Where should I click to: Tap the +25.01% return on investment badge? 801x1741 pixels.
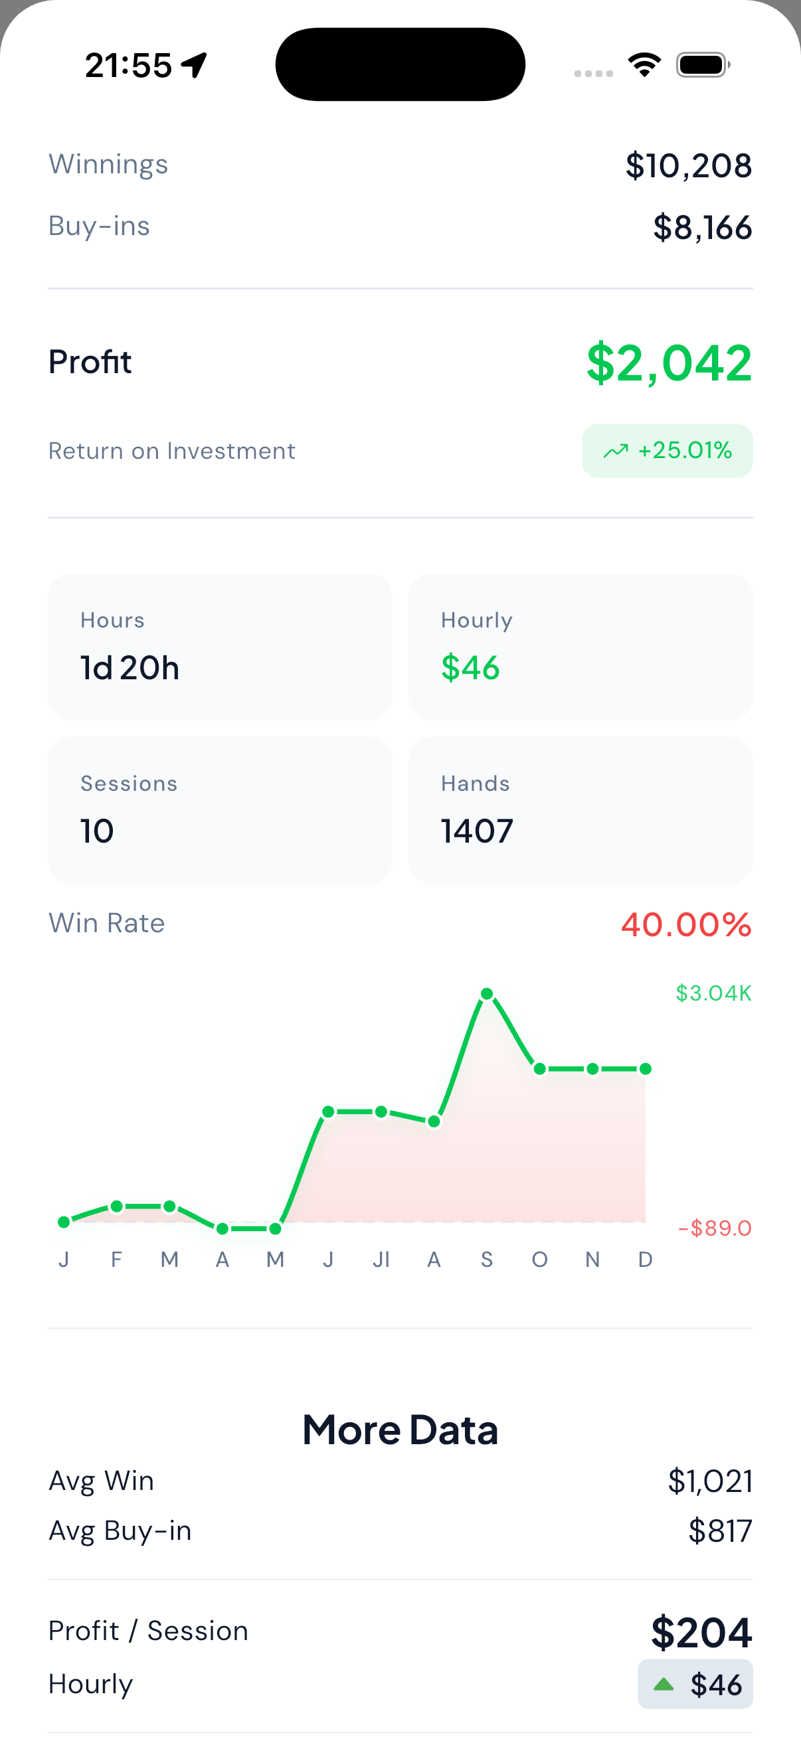tap(667, 451)
